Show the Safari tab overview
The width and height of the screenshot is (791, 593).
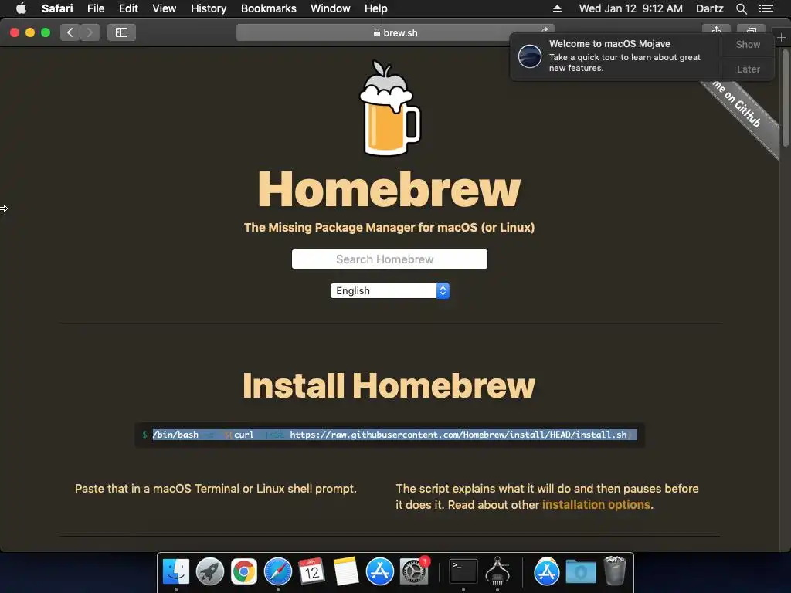[751, 29]
